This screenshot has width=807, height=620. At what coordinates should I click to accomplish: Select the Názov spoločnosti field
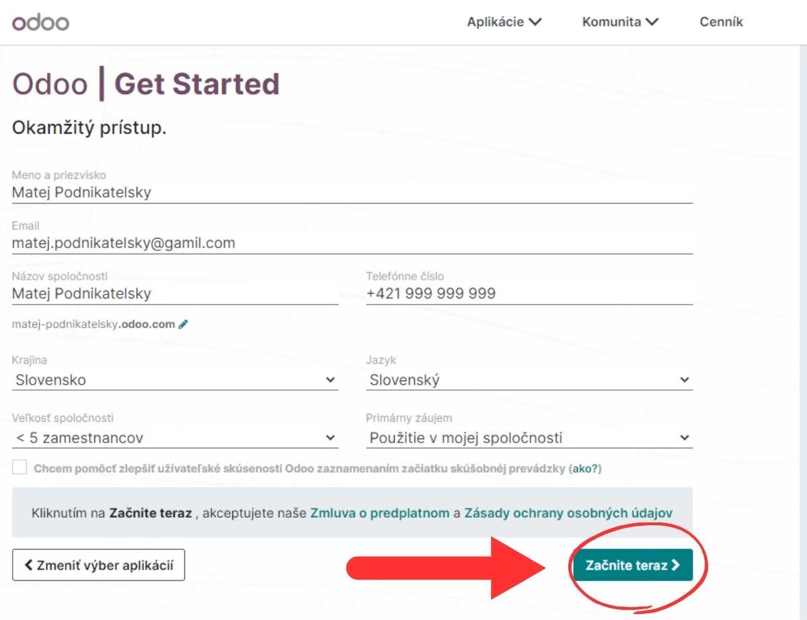coord(175,294)
